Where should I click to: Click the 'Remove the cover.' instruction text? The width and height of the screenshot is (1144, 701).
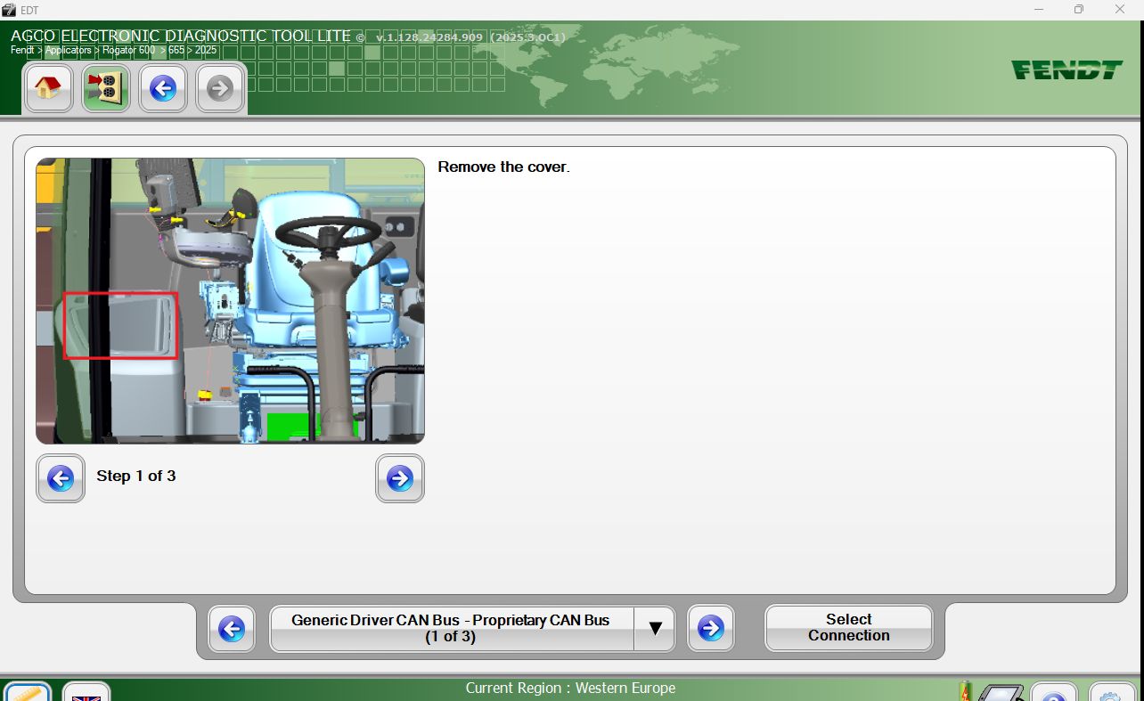503,167
